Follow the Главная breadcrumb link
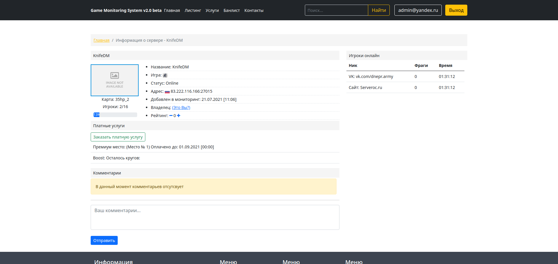The width and height of the screenshot is (558, 264). tap(101, 40)
